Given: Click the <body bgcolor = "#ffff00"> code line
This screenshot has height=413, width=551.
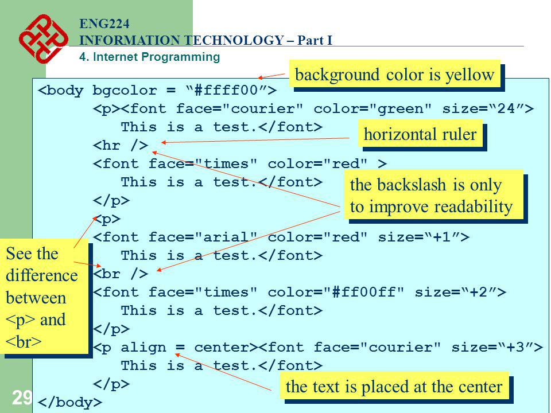Looking at the screenshot, I should click(157, 90).
